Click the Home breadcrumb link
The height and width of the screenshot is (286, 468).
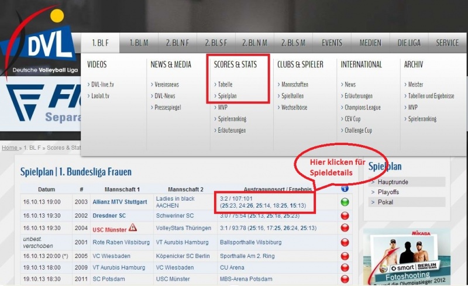tap(9, 148)
